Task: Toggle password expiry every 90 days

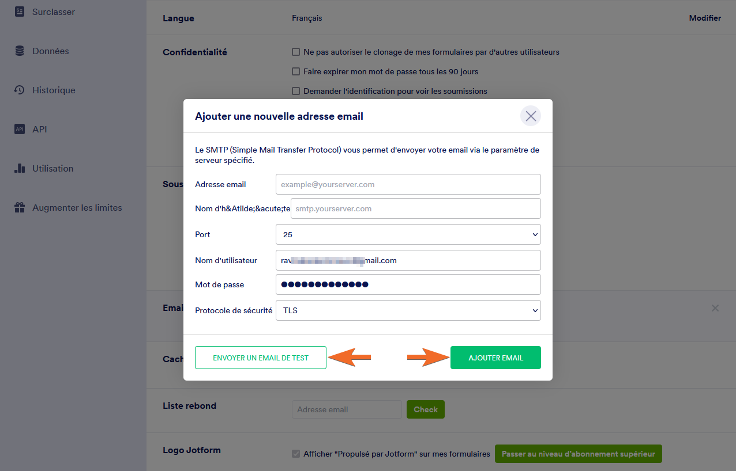Action: tap(296, 72)
